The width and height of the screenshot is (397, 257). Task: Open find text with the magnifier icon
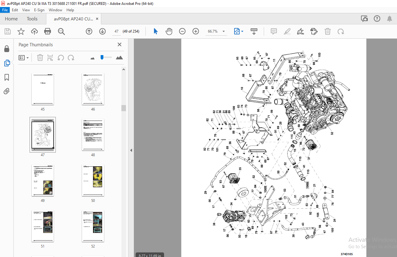pos(61,31)
